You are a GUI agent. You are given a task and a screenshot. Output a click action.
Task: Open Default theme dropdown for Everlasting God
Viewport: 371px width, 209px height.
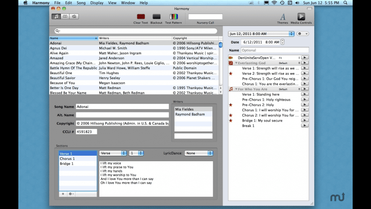pyautogui.click(x=289, y=63)
